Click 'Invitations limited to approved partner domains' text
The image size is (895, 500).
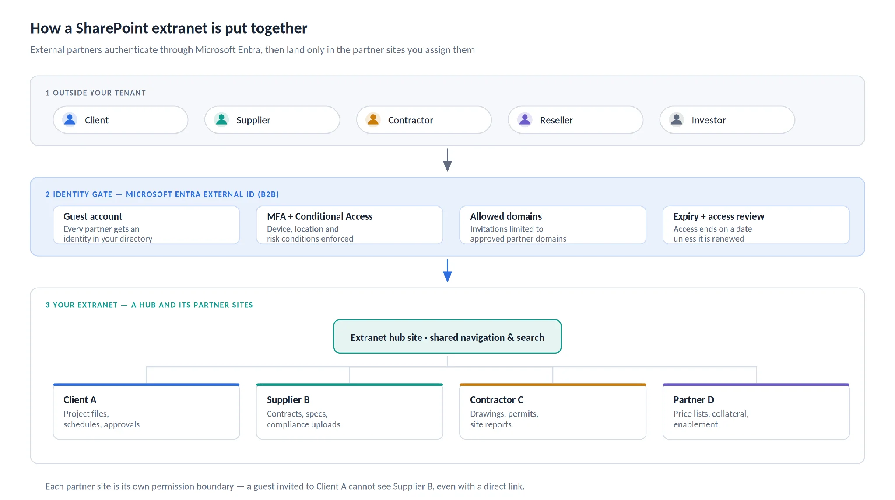pyautogui.click(x=518, y=234)
